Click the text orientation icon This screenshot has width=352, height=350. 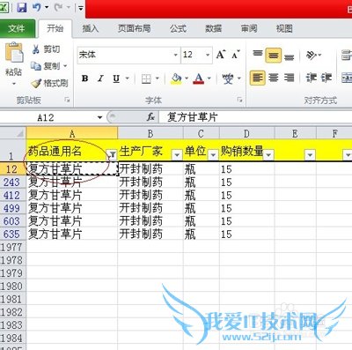pos(312,55)
